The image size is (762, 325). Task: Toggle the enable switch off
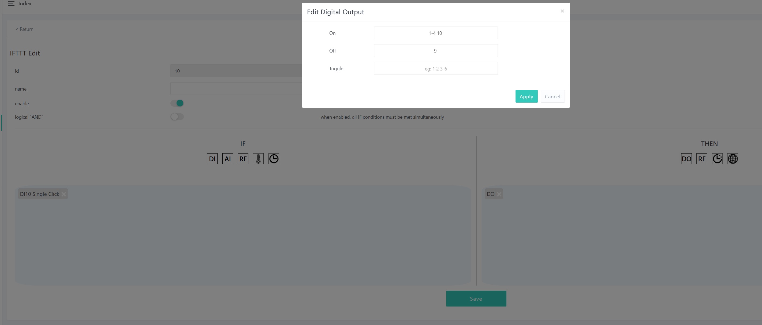pos(177,103)
